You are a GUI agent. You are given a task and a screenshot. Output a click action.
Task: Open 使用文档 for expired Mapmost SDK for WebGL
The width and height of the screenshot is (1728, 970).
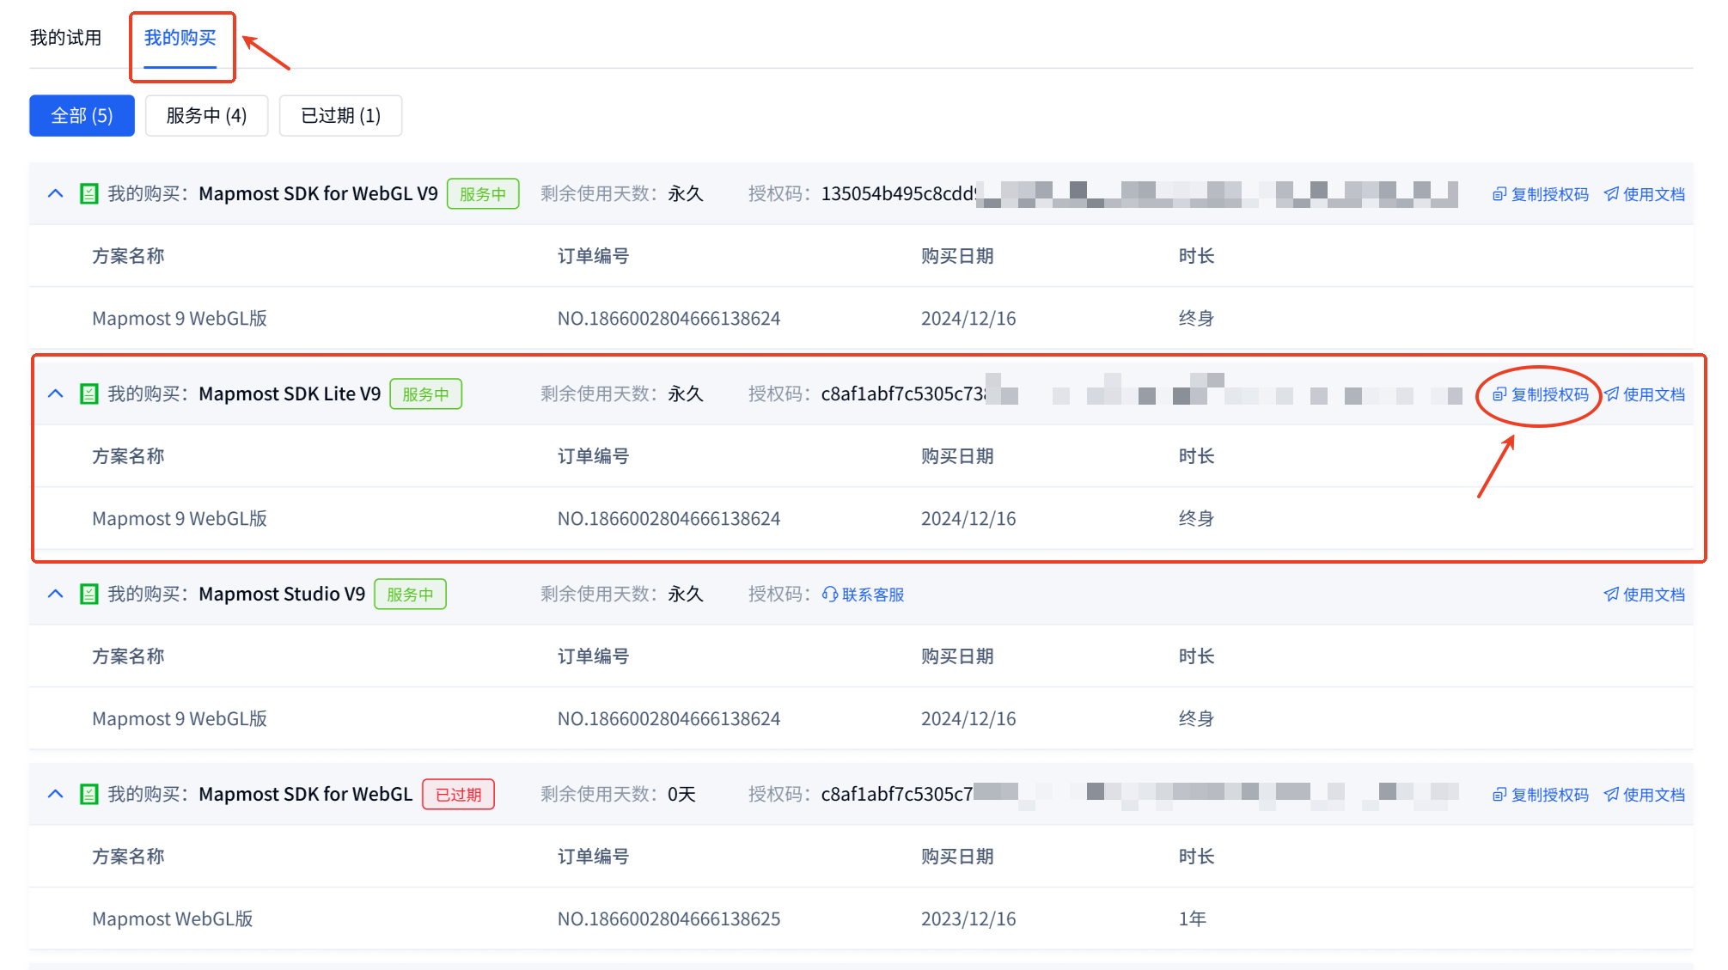point(1645,795)
